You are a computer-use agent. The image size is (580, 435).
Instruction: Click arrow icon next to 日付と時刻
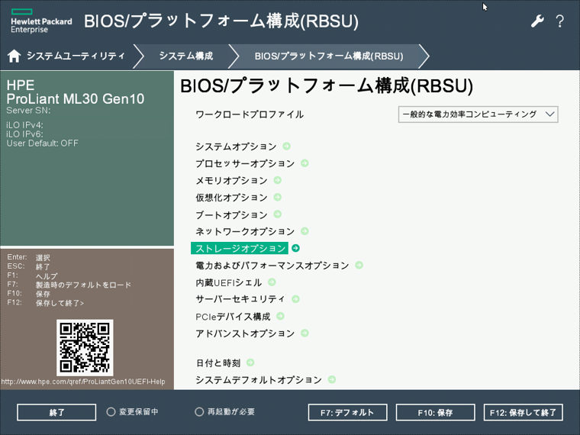250,362
